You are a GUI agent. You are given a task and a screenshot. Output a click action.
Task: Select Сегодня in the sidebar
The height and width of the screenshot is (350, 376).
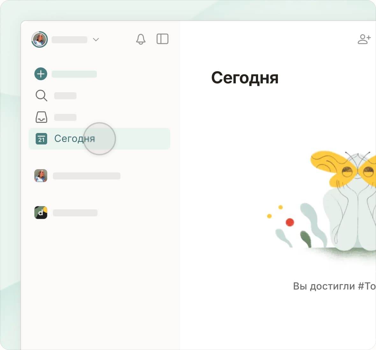75,139
